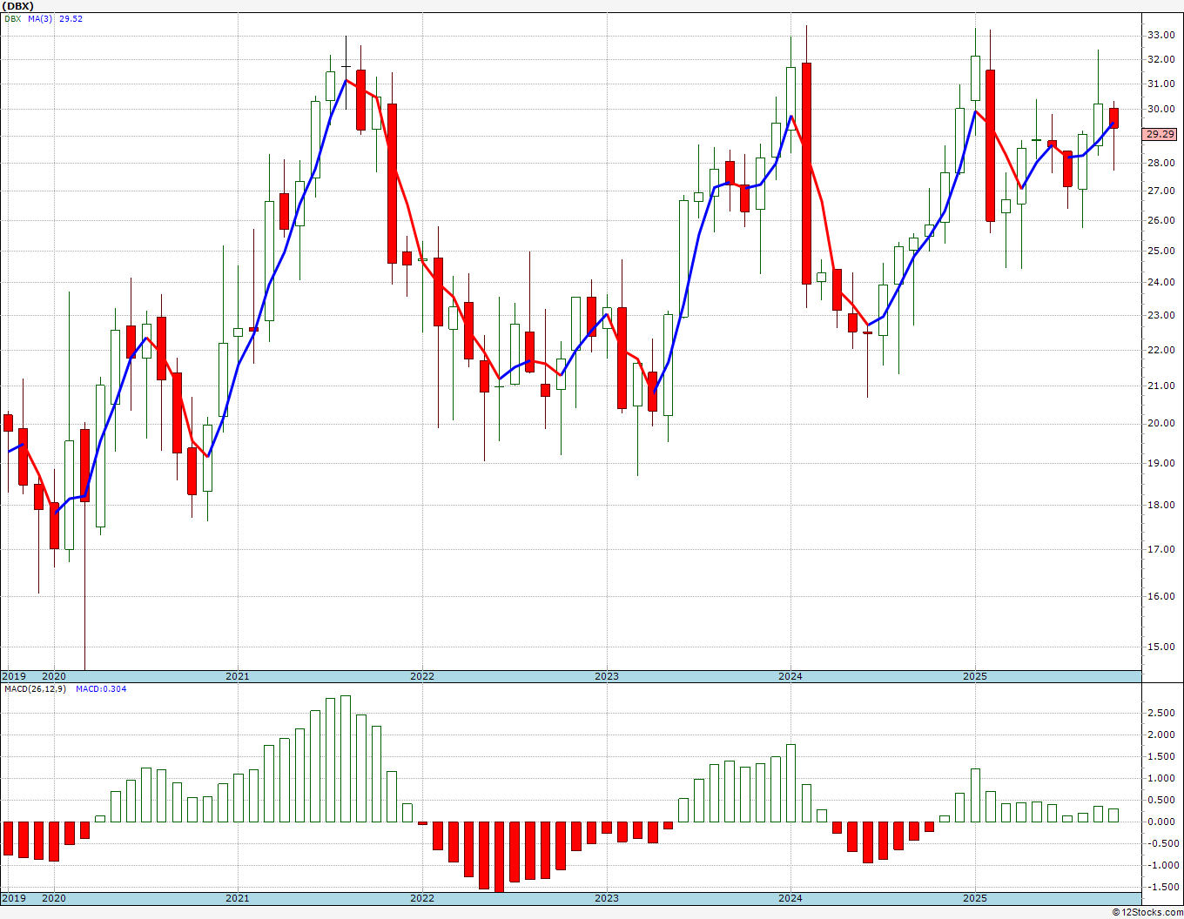The width and height of the screenshot is (1184, 919).
Task: Click the 0.000 MACD zero-line label
Action: (1160, 822)
